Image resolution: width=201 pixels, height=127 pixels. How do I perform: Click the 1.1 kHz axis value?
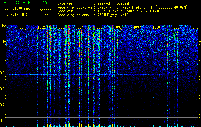pos(3,41)
